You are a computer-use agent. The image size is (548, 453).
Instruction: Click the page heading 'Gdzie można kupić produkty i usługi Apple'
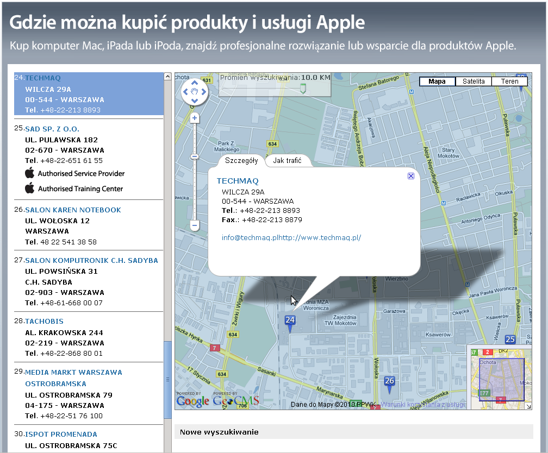point(187,23)
